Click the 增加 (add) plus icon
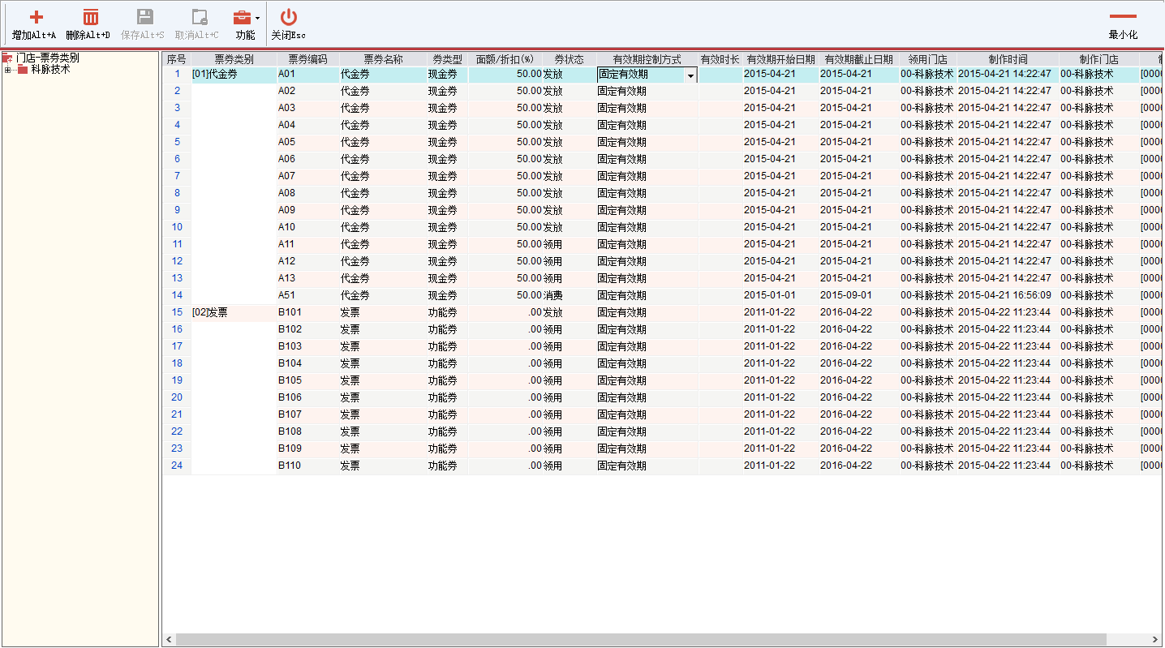The height and width of the screenshot is (648, 1165). click(36, 17)
